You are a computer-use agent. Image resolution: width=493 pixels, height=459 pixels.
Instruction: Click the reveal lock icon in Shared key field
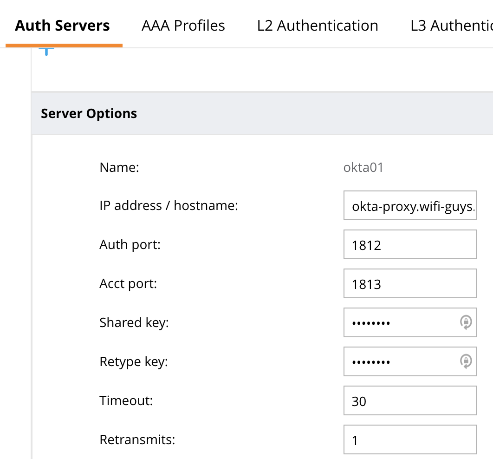coord(466,322)
